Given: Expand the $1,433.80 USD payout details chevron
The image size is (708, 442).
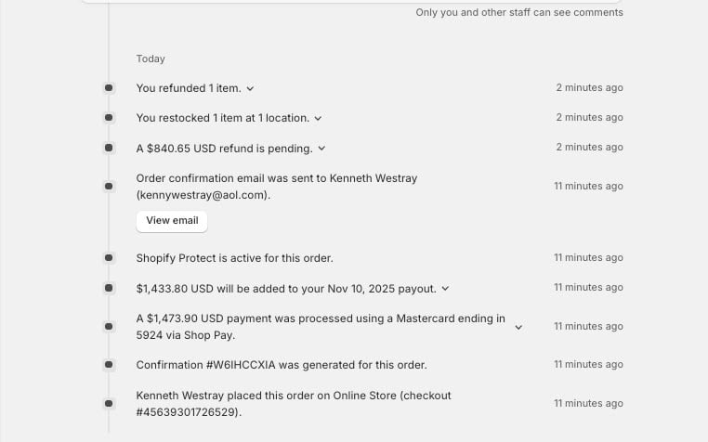Looking at the screenshot, I should point(445,289).
